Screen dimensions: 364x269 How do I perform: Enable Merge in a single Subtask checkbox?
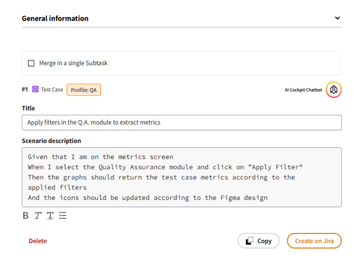pyautogui.click(x=32, y=63)
